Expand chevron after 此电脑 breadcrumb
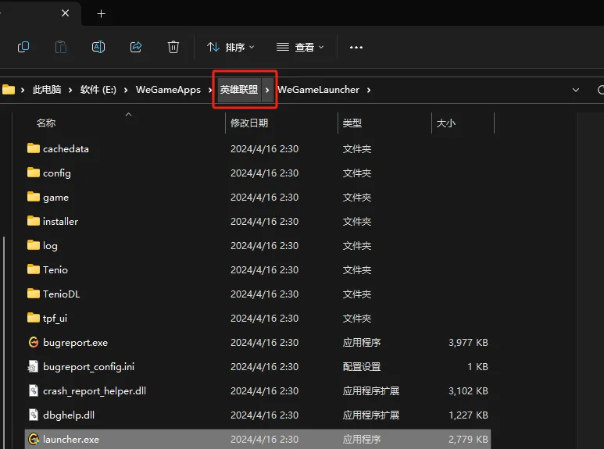 70,90
